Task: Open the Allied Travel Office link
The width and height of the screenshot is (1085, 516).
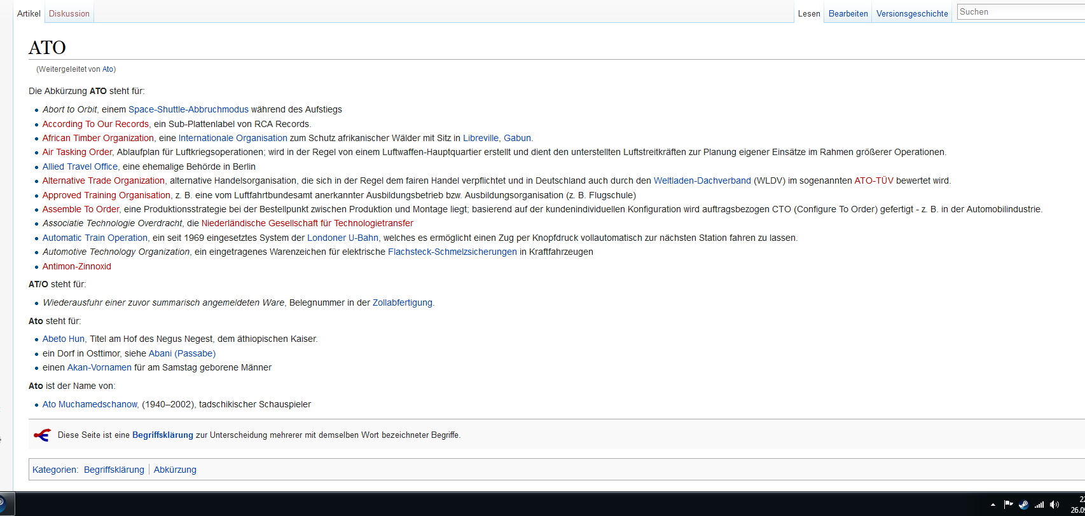Action: pos(80,166)
